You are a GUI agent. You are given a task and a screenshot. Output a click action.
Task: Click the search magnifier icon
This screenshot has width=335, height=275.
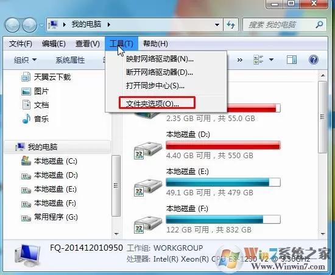tap(319, 25)
